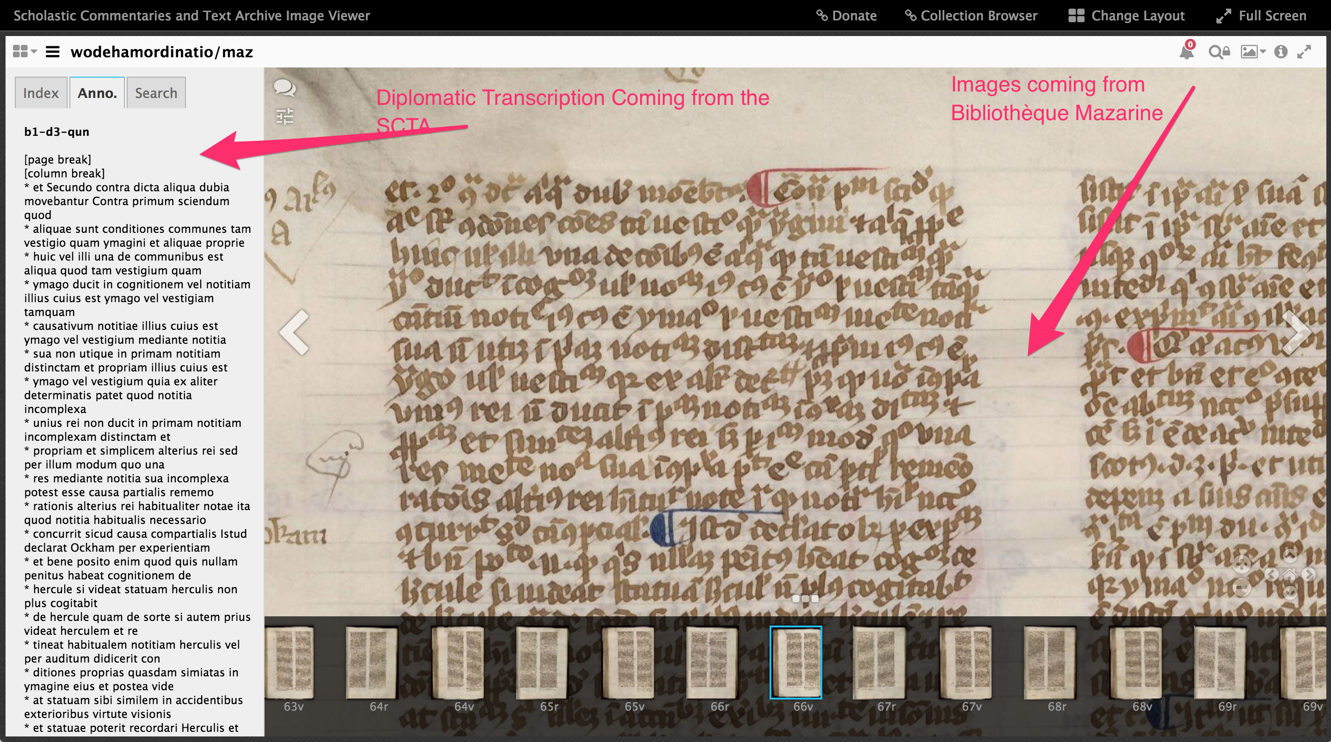Viewport: 1331px width, 742px height.
Task: Click annotation line 'sua non utique in primam notitiam'
Action: tap(127, 354)
